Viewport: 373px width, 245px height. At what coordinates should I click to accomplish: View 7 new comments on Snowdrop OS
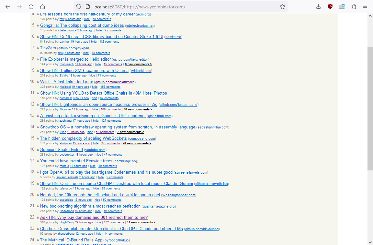point(130,132)
